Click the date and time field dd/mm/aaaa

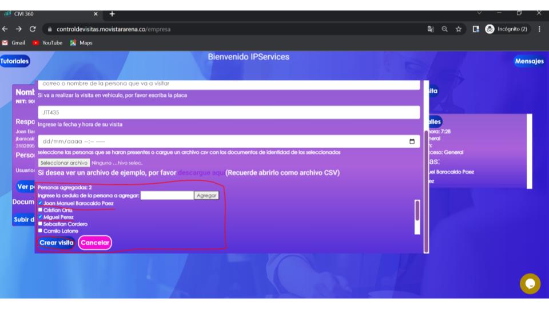(x=229, y=141)
